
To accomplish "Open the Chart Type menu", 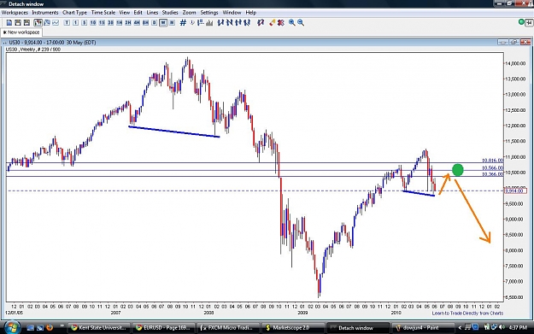I will (x=74, y=12).
